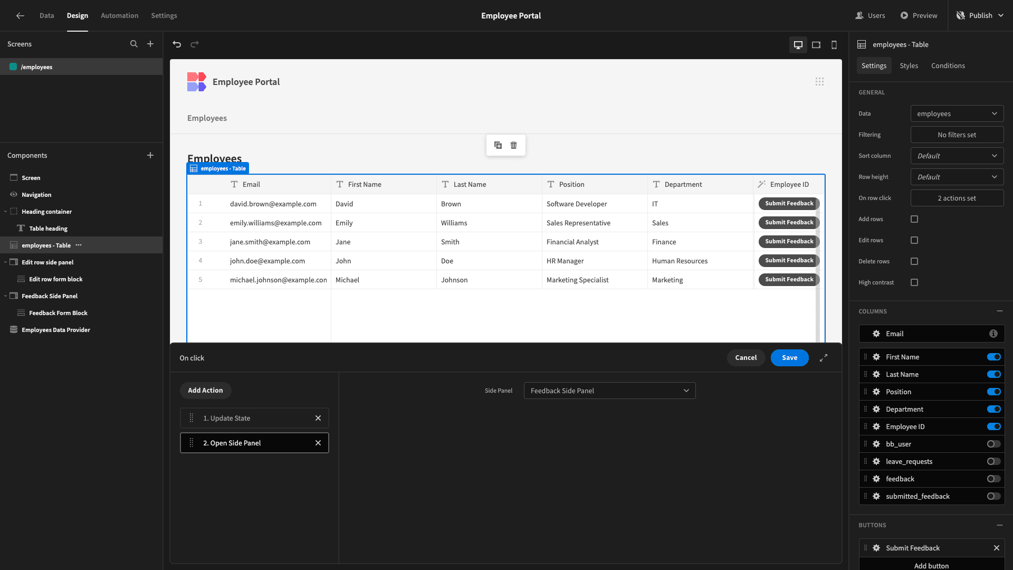The image size is (1013, 570).
Task: Add a new component with plus icon
Action: tap(150, 155)
